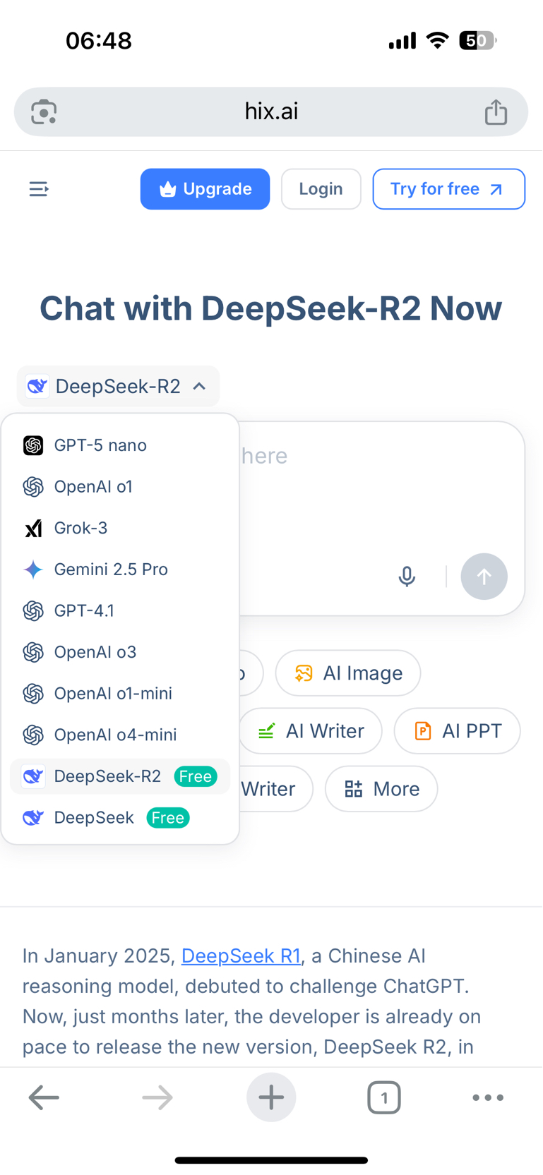Viewport: 543px width, 1175px height.
Task: Open the browser three-dots menu
Action: point(487,1097)
